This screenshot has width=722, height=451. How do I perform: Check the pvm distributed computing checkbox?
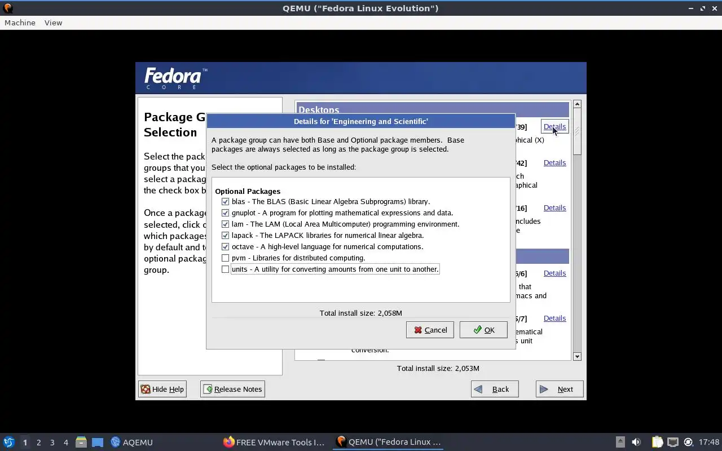point(226,258)
